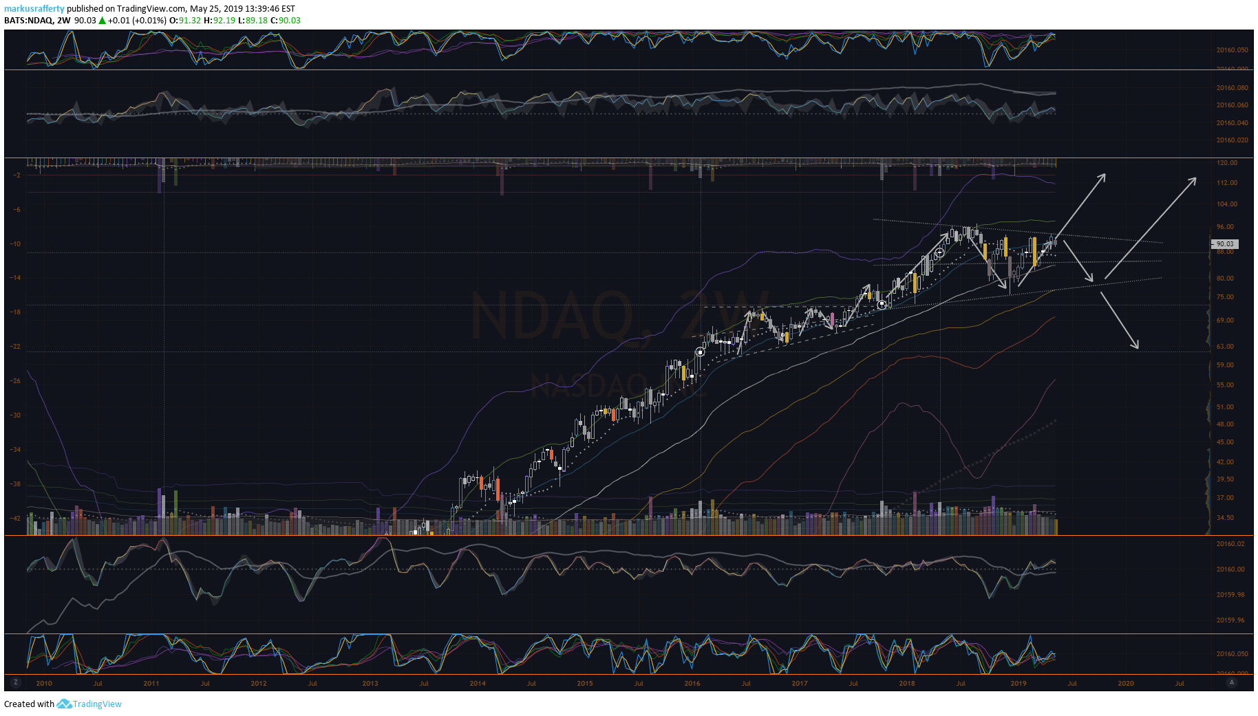Click the −18 left scale label
Screen dimensions: 1258x716
15,312
